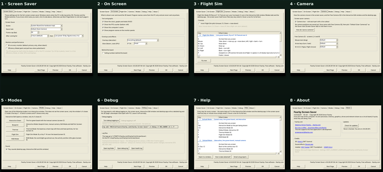Toggle 'Show program names on the monitor panels'
Image resolution: width=383 pixels, height=172 pixels.
pos(103,30)
